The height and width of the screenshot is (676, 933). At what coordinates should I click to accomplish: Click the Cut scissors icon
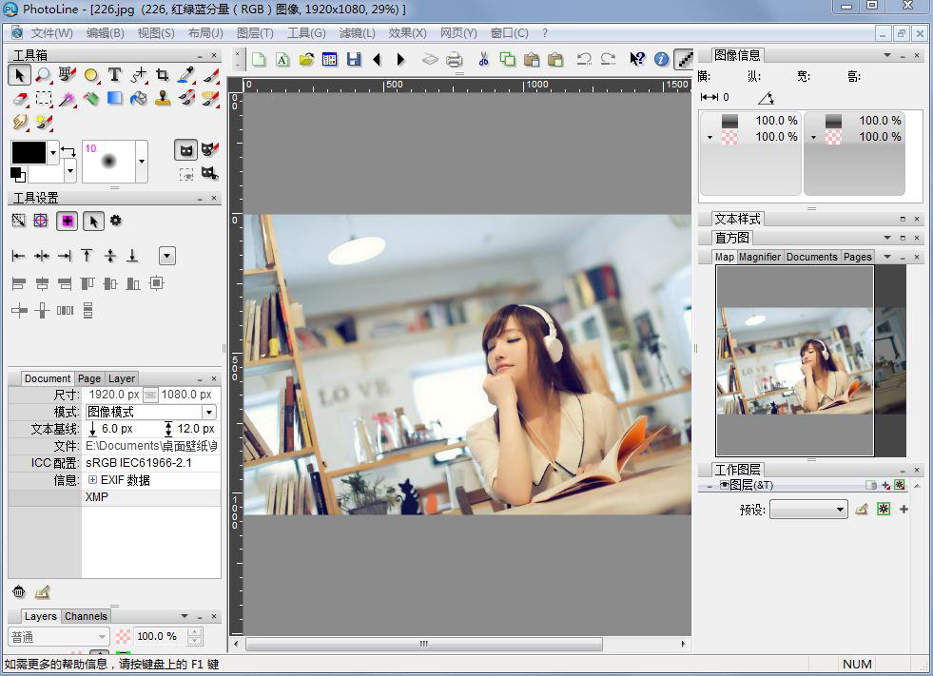(483, 59)
